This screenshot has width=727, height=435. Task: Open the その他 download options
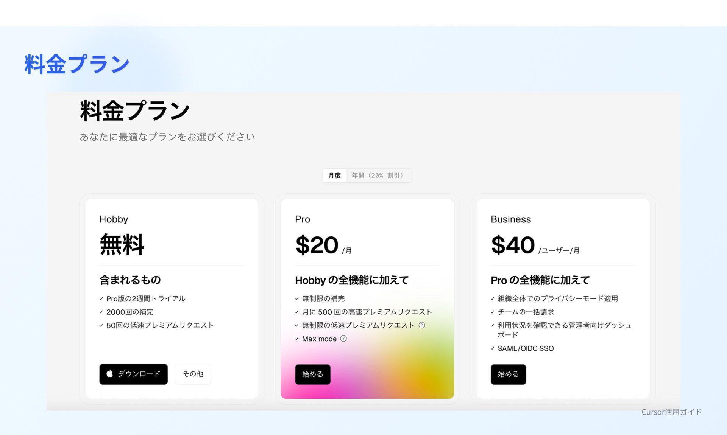[x=193, y=374]
